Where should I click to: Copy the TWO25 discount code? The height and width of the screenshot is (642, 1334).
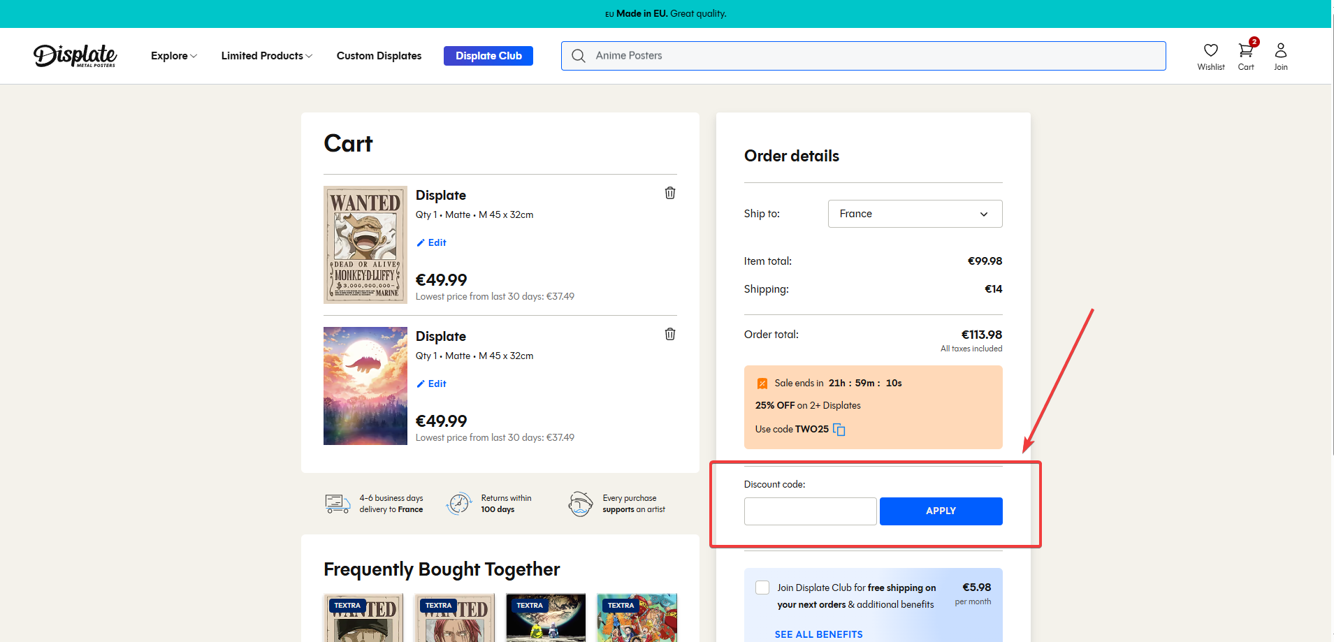point(839,430)
